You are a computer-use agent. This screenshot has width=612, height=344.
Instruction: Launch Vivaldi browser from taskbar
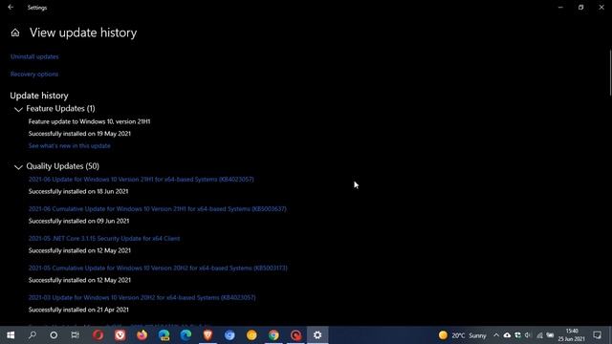point(120,335)
